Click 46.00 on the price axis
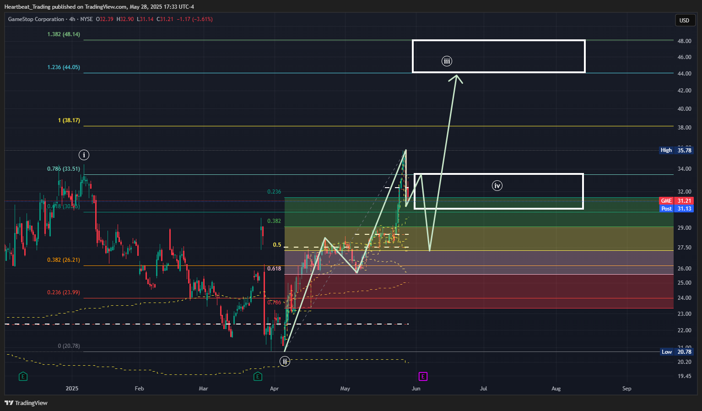Screen dimensions: 702x411 [x=685, y=57]
